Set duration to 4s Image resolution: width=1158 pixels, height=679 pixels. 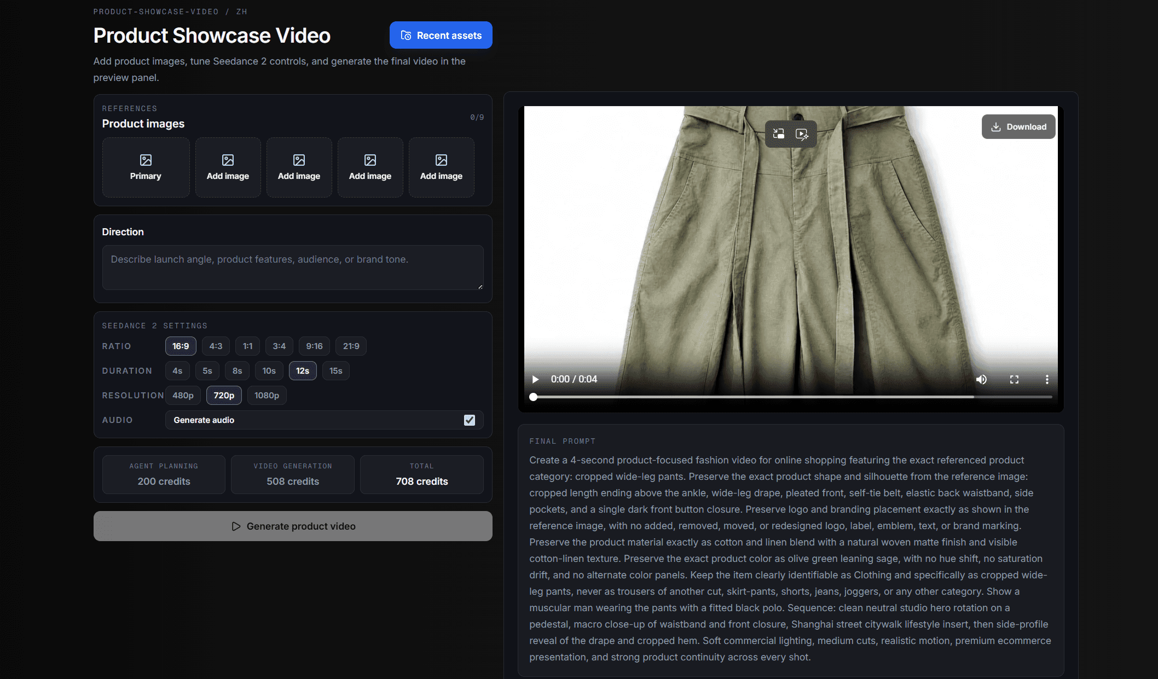[177, 371]
